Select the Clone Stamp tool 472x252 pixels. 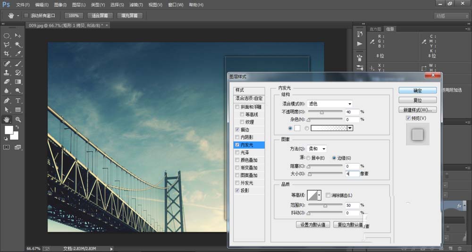[7, 73]
